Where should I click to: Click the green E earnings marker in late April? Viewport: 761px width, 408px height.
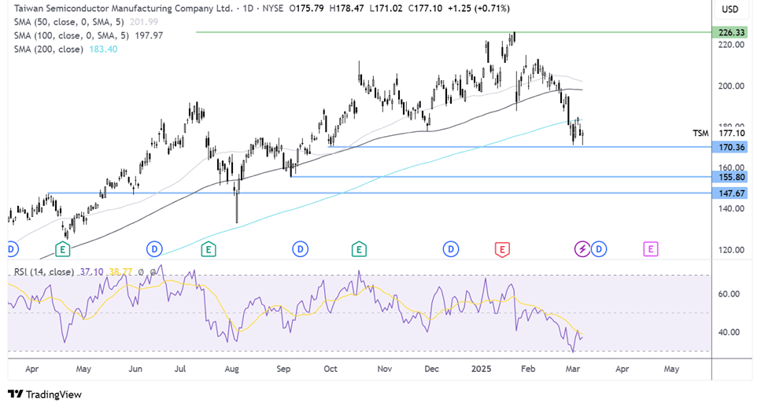point(63,249)
